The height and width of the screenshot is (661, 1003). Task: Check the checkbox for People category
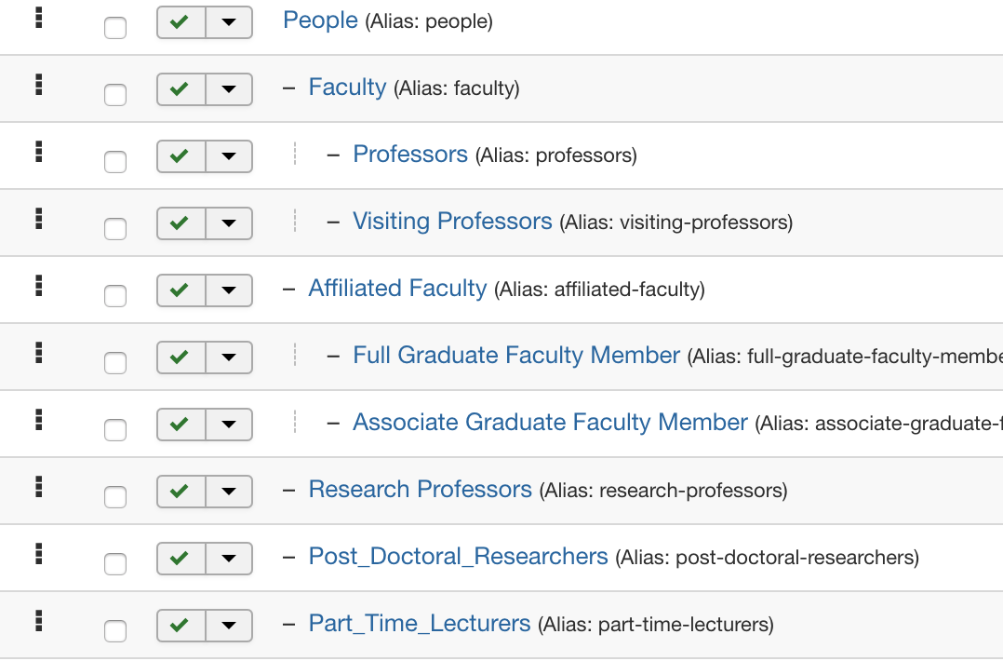point(115,28)
